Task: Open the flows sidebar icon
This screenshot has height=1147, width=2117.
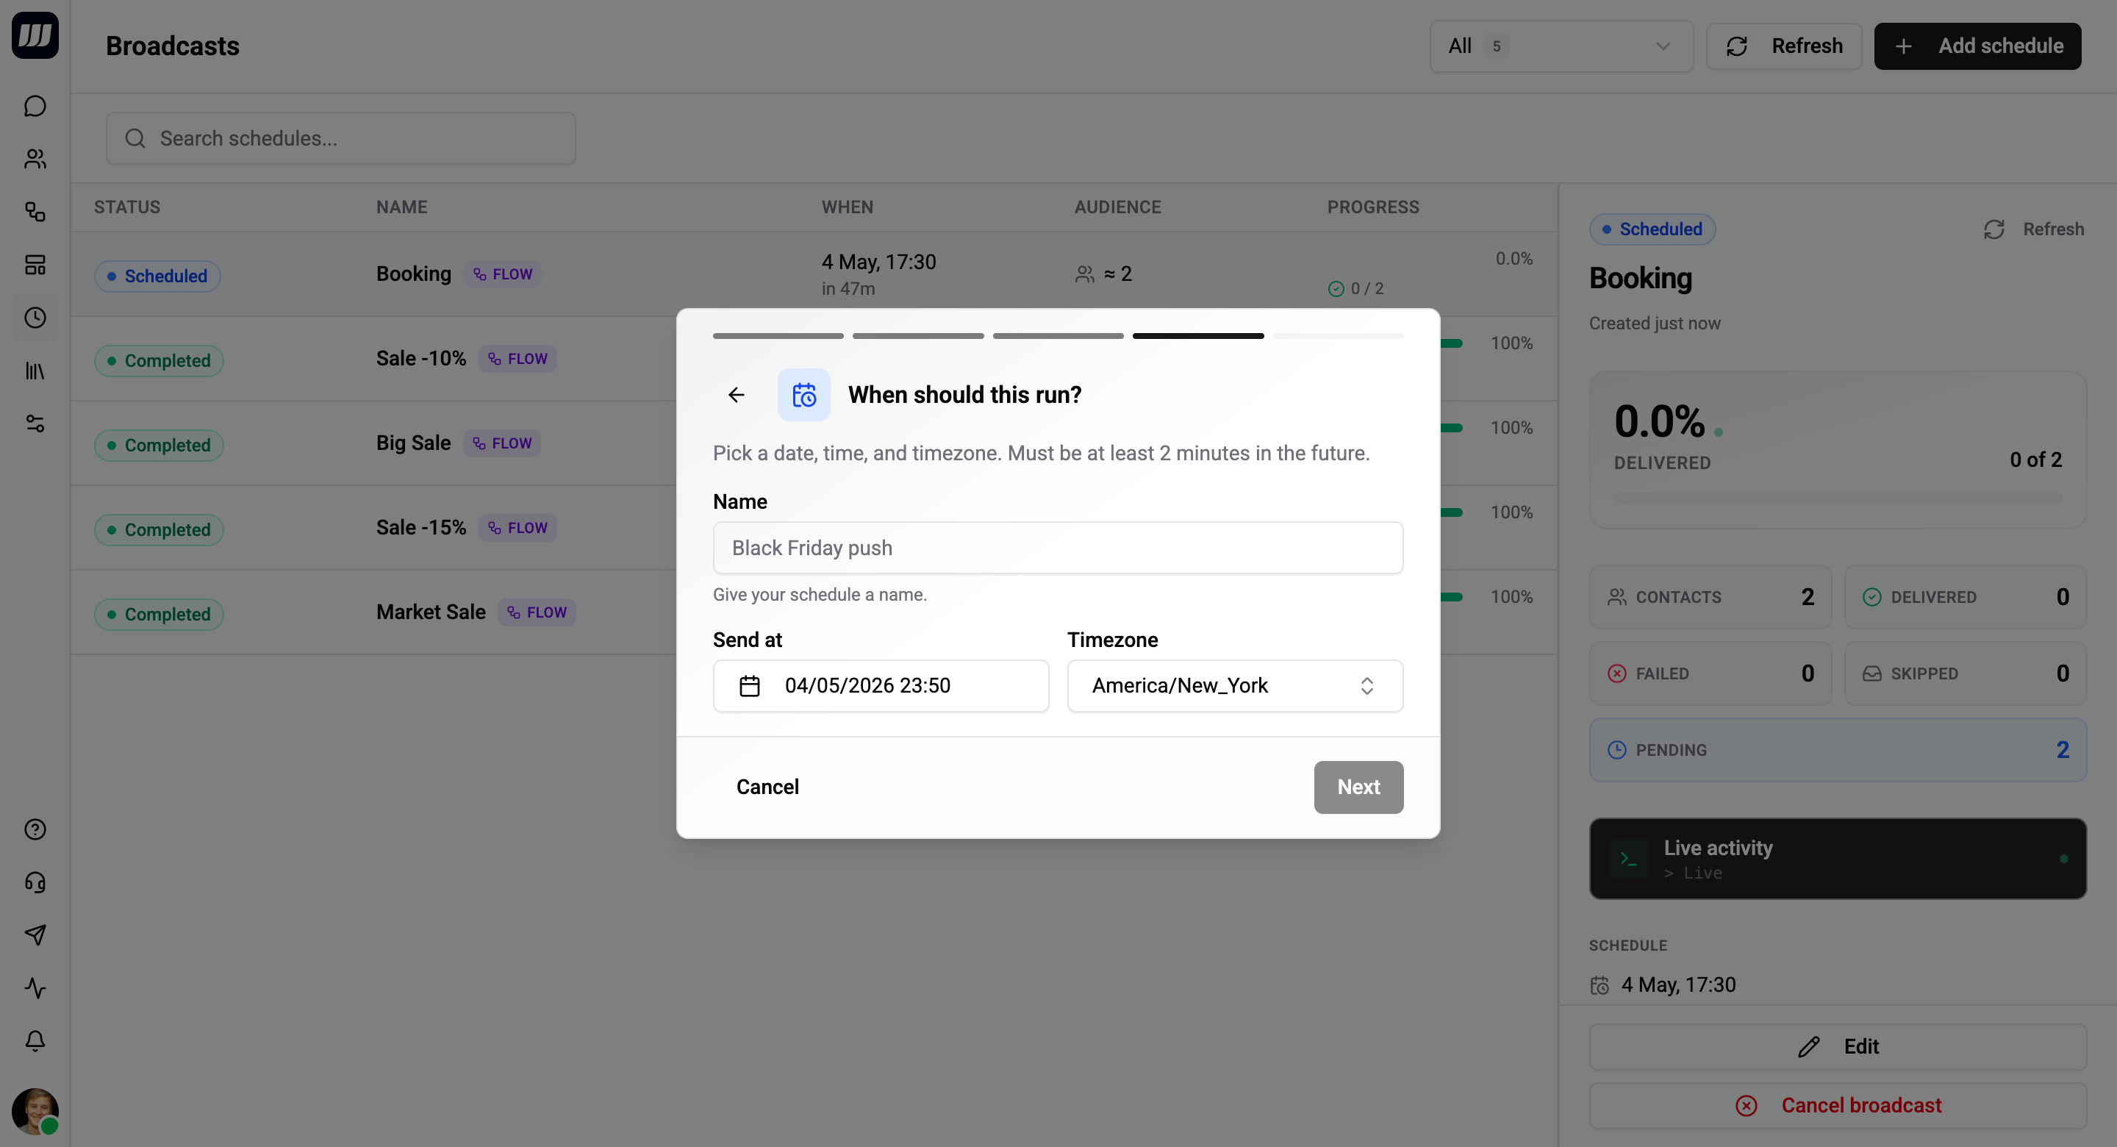Action: coord(35,211)
